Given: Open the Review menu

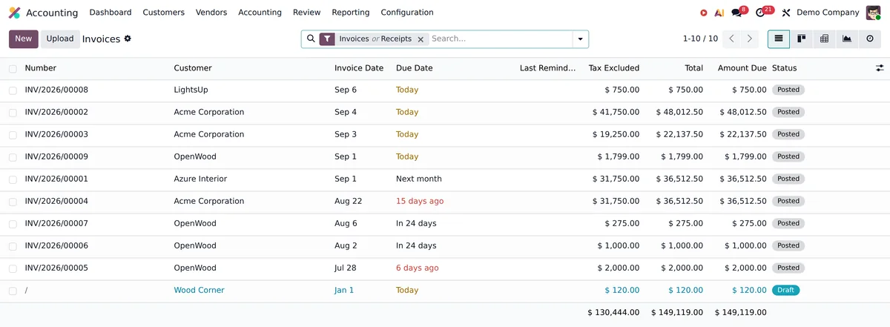Looking at the screenshot, I should pyautogui.click(x=307, y=13).
